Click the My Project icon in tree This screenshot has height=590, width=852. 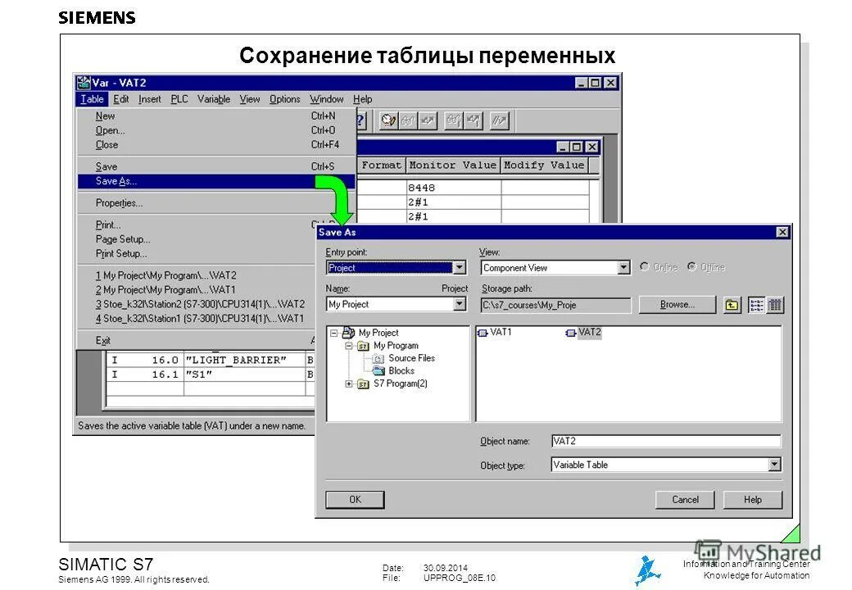click(348, 333)
